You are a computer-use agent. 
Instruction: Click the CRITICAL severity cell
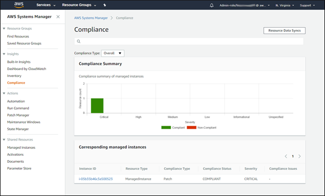tap(251, 179)
